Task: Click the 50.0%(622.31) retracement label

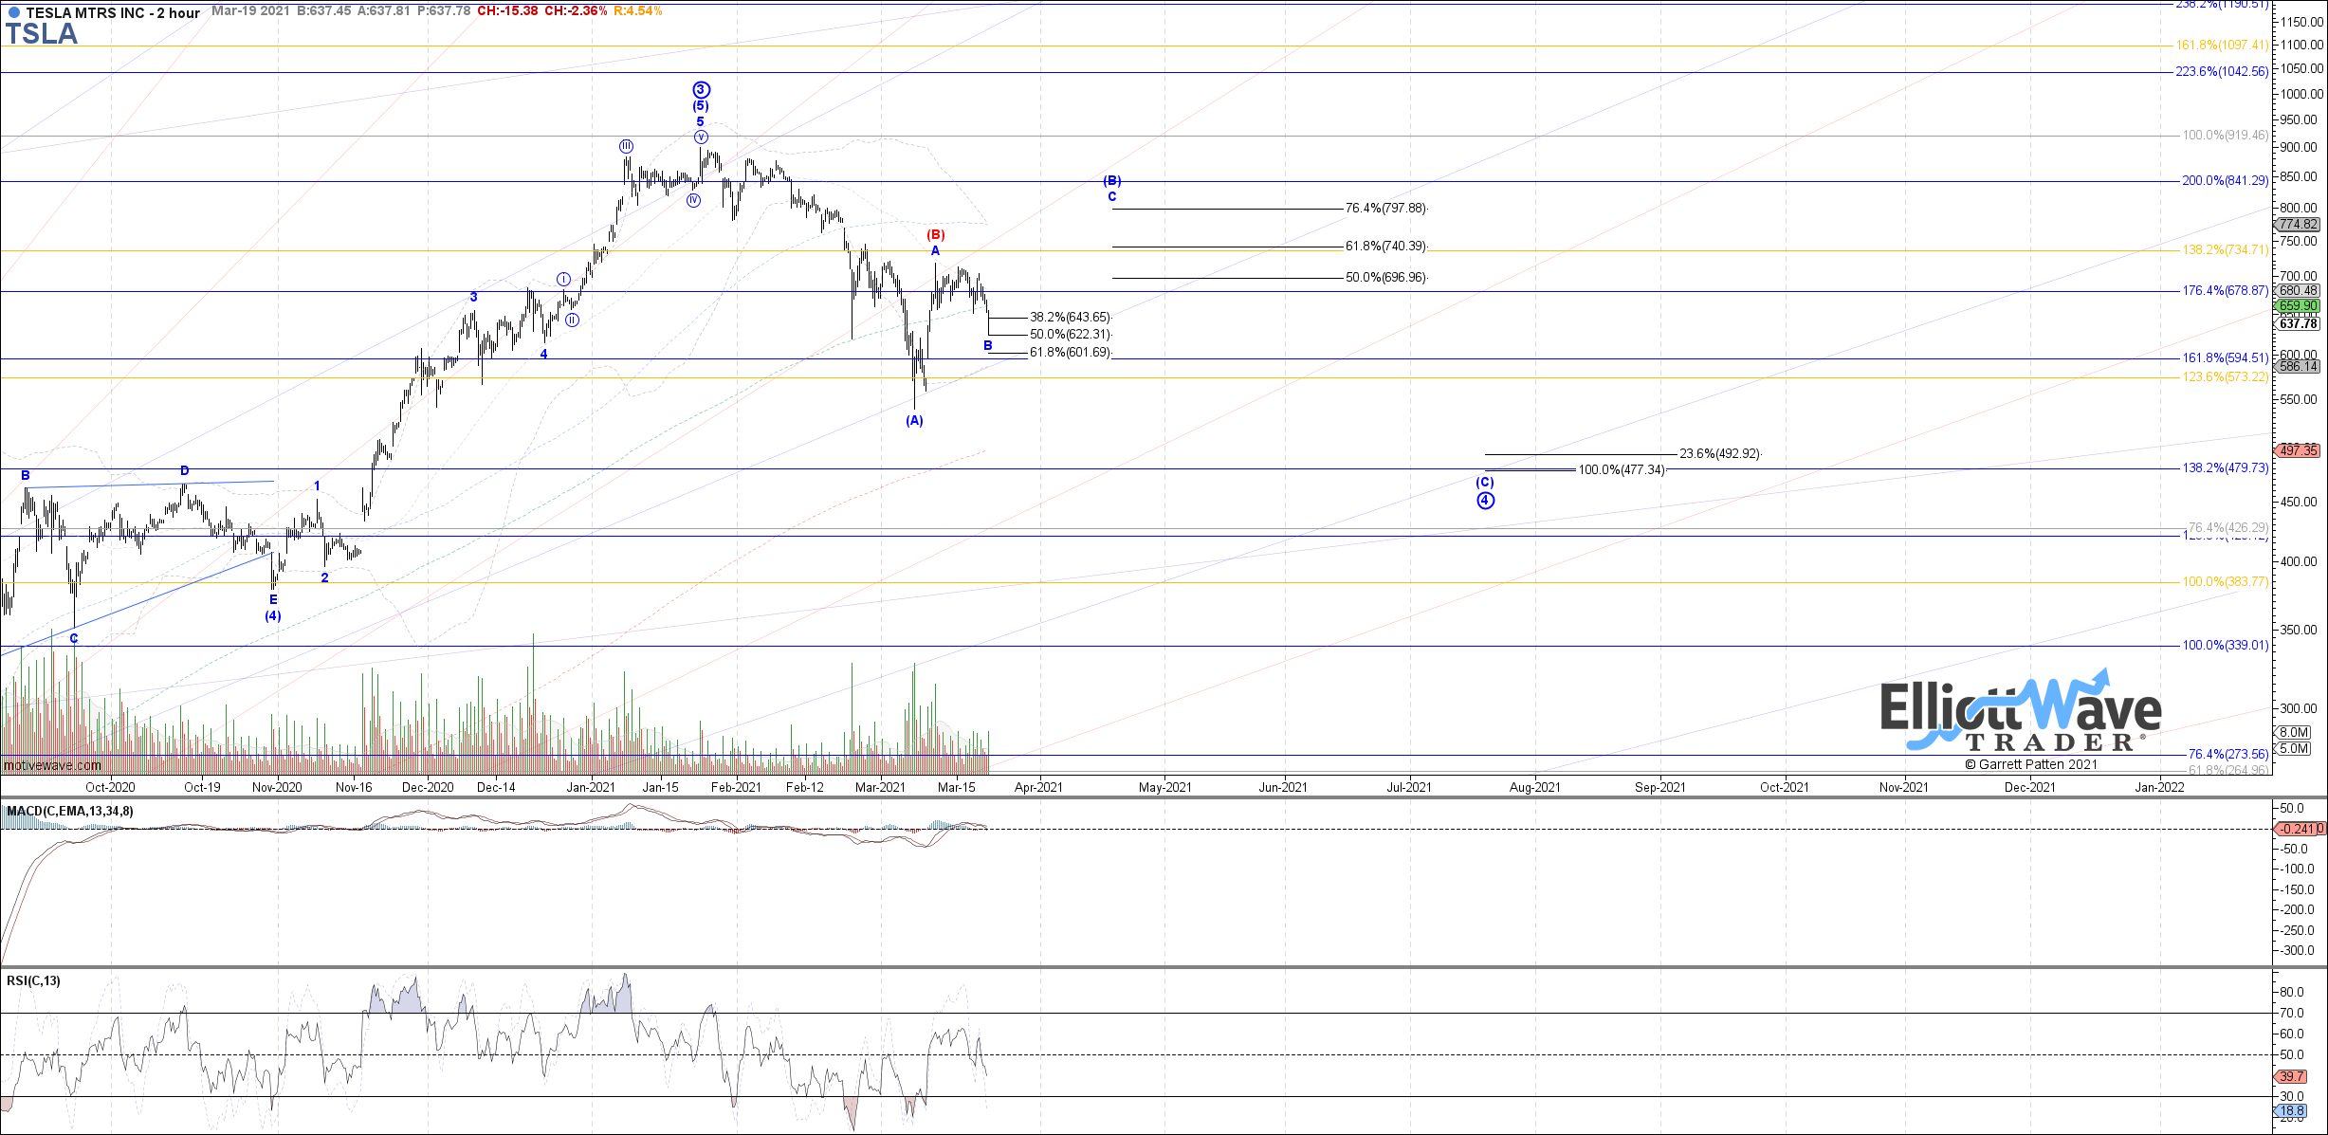Action: pos(1070,334)
